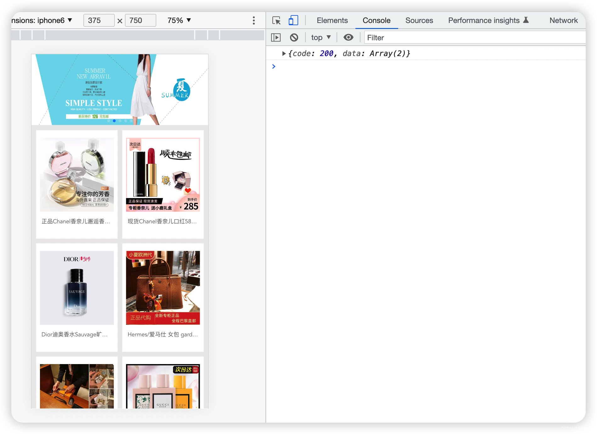The width and height of the screenshot is (597, 434).
Task: Open the Chanel perfume product image
Action: tap(77, 174)
